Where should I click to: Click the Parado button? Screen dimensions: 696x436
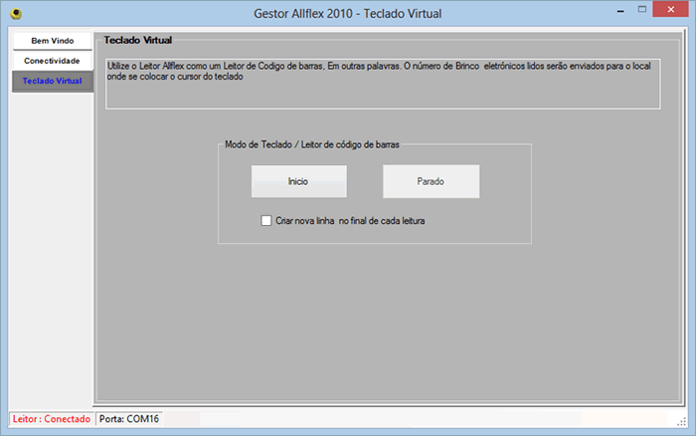pyautogui.click(x=431, y=181)
